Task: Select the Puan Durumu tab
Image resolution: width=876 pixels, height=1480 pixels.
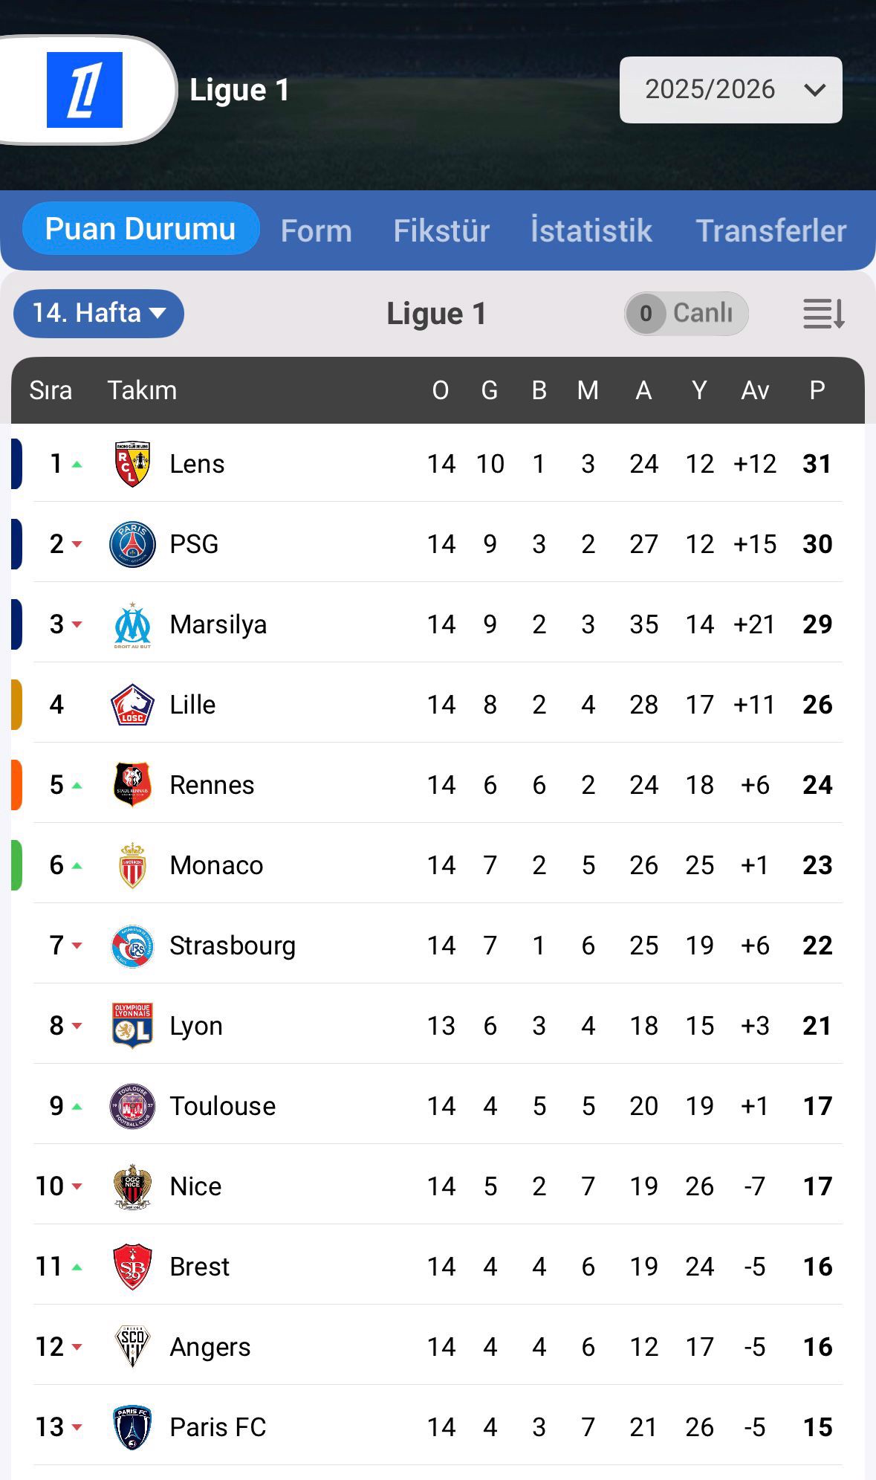Action: pos(140,229)
